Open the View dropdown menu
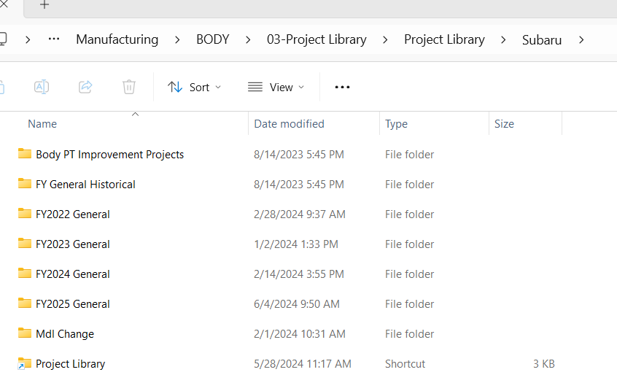The image size is (617, 391). [x=276, y=87]
